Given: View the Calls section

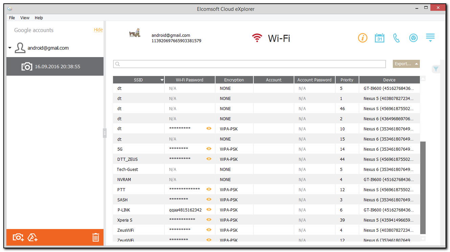Looking at the screenshot, I should point(396,38).
